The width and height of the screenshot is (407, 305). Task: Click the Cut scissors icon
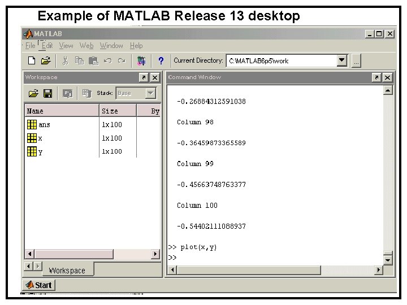[x=65, y=60]
